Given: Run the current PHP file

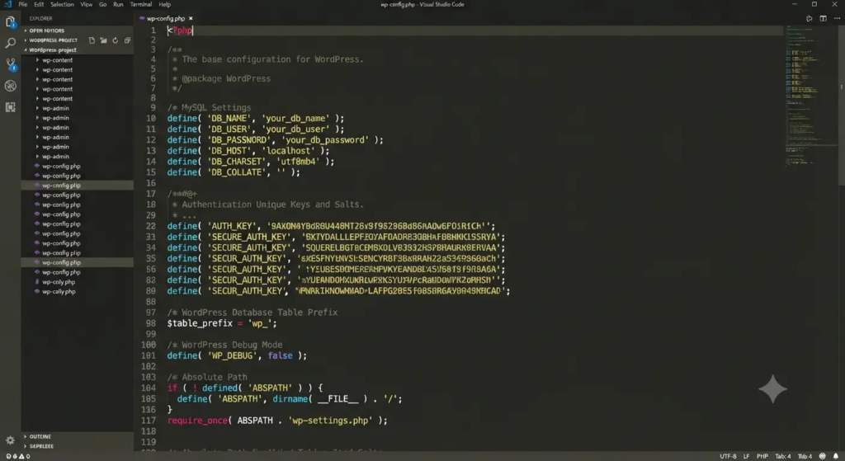Looking at the screenshot, I should tap(809, 18).
